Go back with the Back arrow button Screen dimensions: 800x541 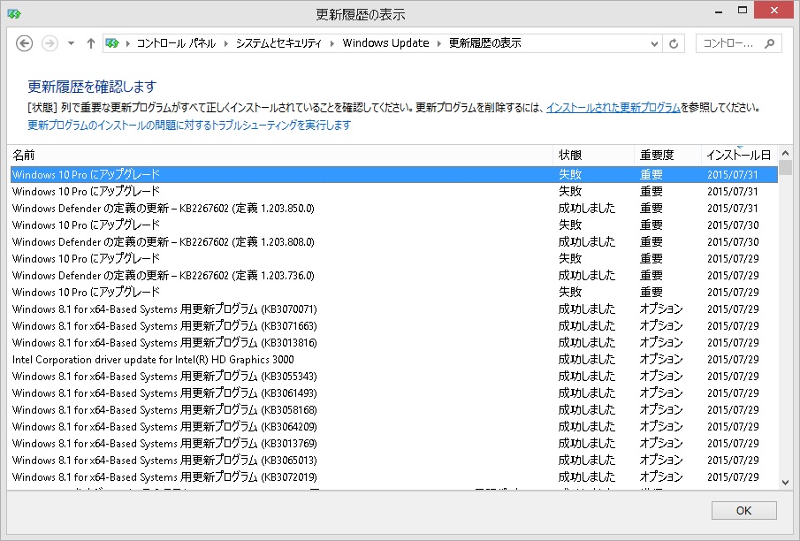pos(24,43)
